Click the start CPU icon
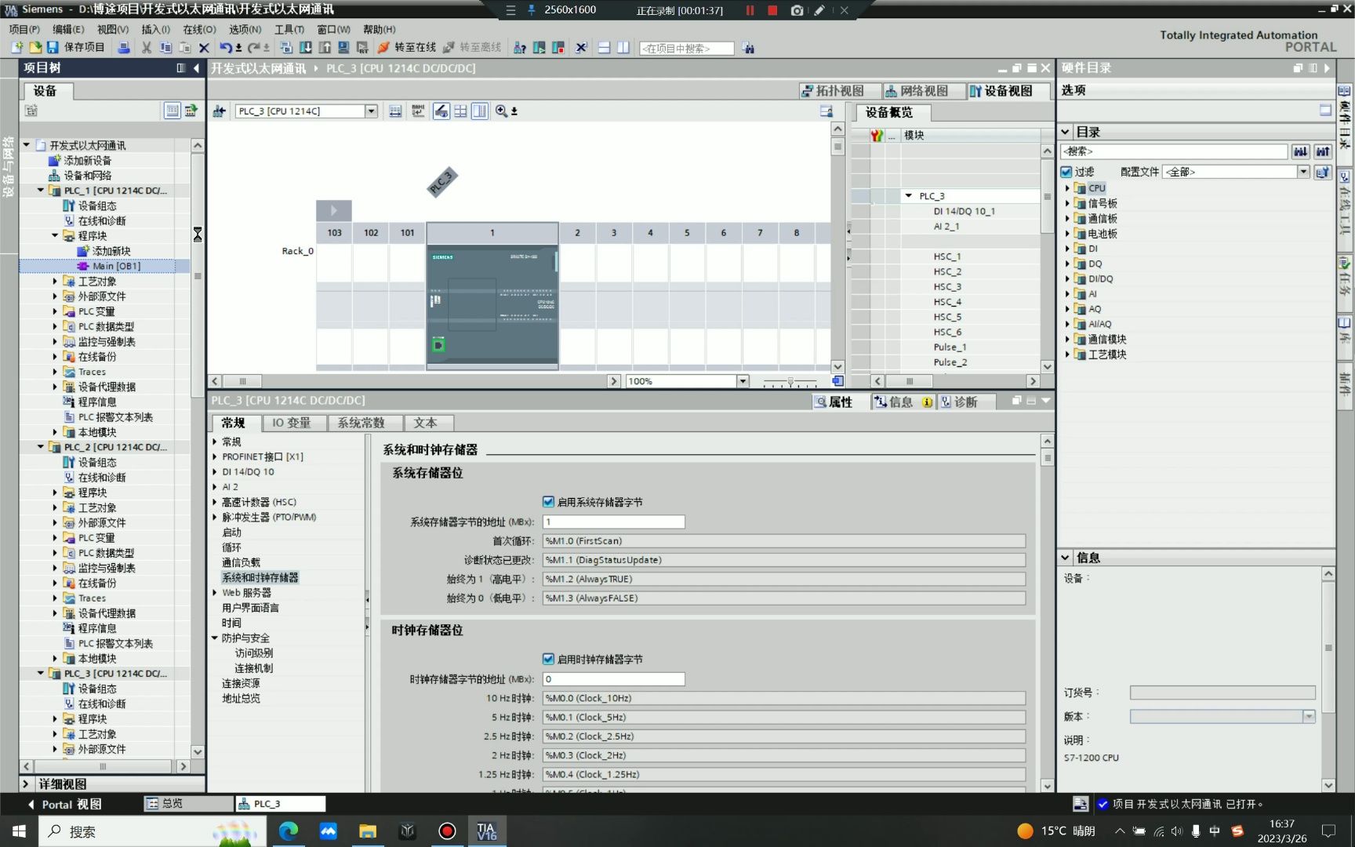This screenshot has height=847, width=1355. (x=539, y=48)
